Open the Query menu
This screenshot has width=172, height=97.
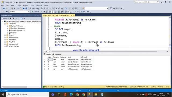click(19, 5)
